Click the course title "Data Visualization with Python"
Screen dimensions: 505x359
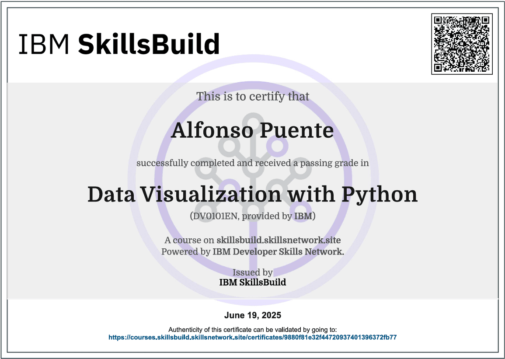pyautogui.click(x=253, y=195)
